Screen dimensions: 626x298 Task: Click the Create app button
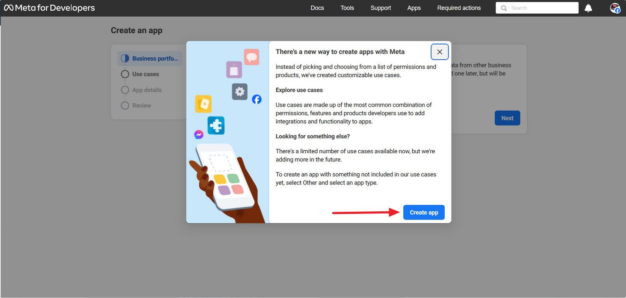pyautogui.click(x=424, y=212)
